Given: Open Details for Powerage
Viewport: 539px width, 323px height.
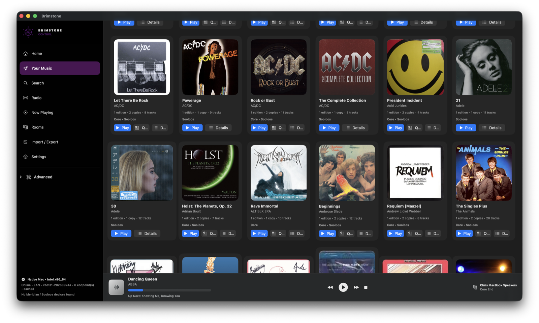Looking at the screenshot, I should [x=218, y=128].
